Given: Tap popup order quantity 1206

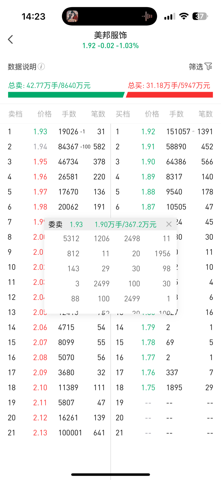Looking at the screenshot, I should pyautogui.click(x=102, y=238).
